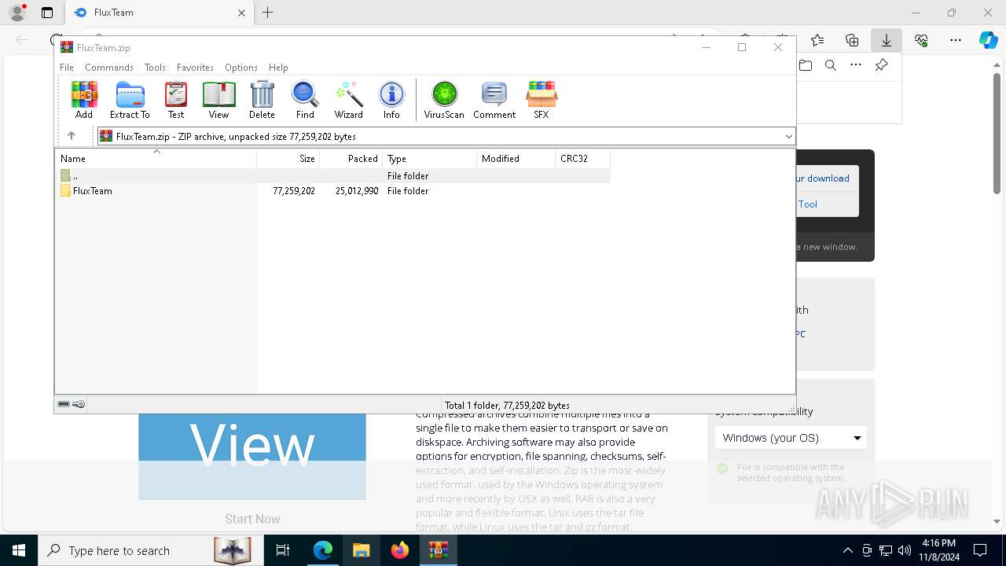The image size is (1006, 566).
Task: Pin the downloads panel
Action: [x=882, y=65]
